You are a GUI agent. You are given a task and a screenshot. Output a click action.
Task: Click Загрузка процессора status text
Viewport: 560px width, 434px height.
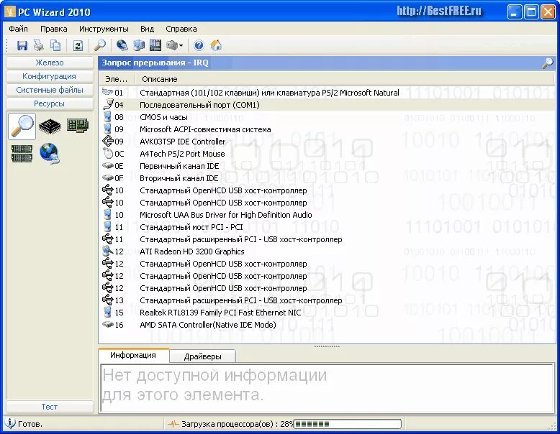point(237,424)
